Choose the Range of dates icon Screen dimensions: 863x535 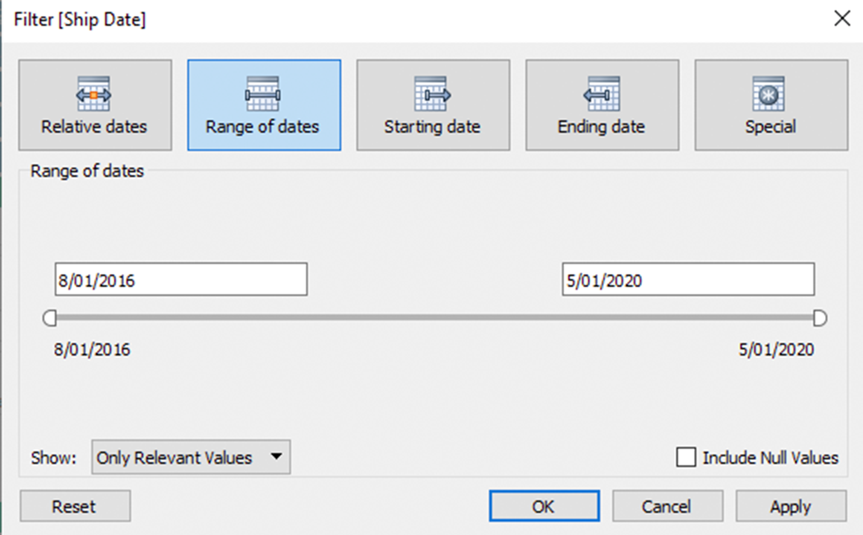263,94
